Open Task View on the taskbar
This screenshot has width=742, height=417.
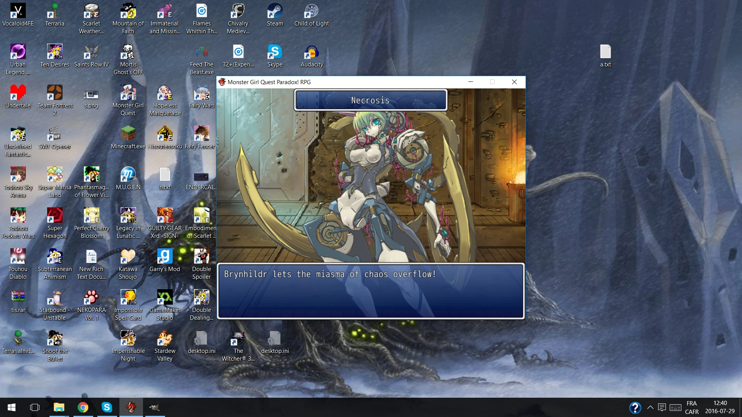[x=35, y=407]
